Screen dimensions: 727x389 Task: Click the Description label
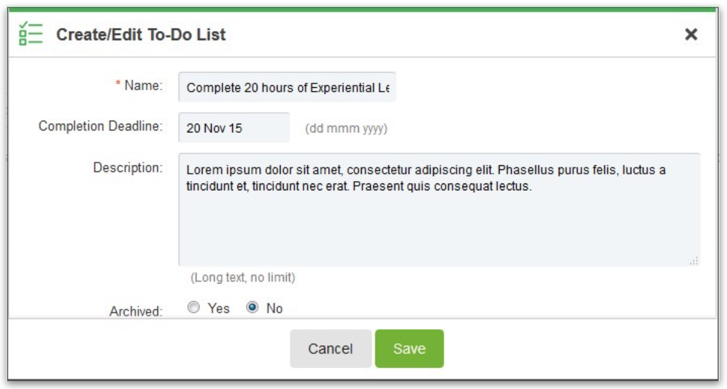coord(128,168)
